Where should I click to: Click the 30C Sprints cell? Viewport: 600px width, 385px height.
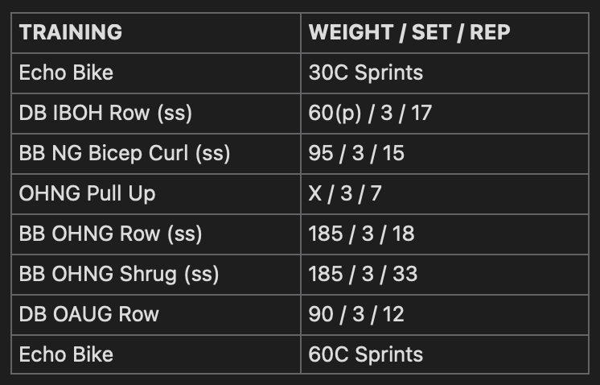(445, 73)
